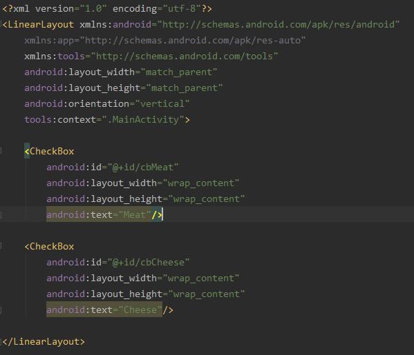This screenshot has width=414, height=355.
Task: Click the "@+id/cbCheese" id value
Action: click(x=149, y=262)
